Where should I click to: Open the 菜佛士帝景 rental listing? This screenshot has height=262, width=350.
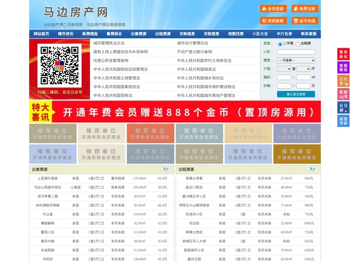coord(194,178)
